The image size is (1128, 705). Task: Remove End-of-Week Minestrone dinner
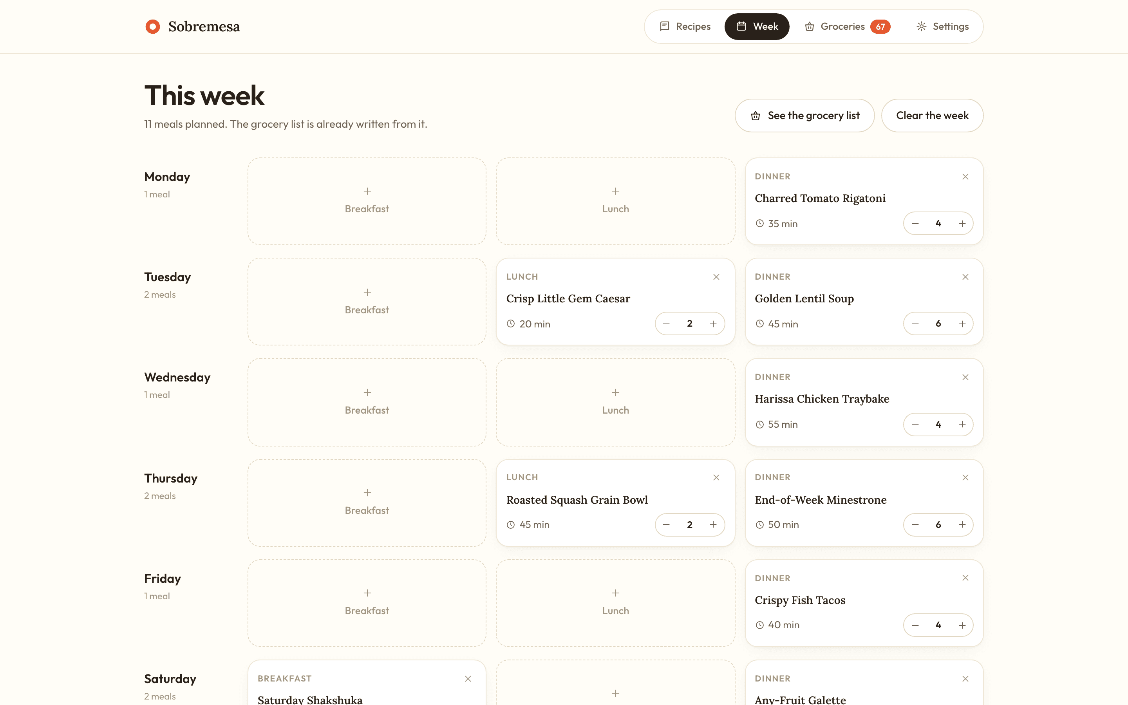pyautogui.click(x=965, y=477)
